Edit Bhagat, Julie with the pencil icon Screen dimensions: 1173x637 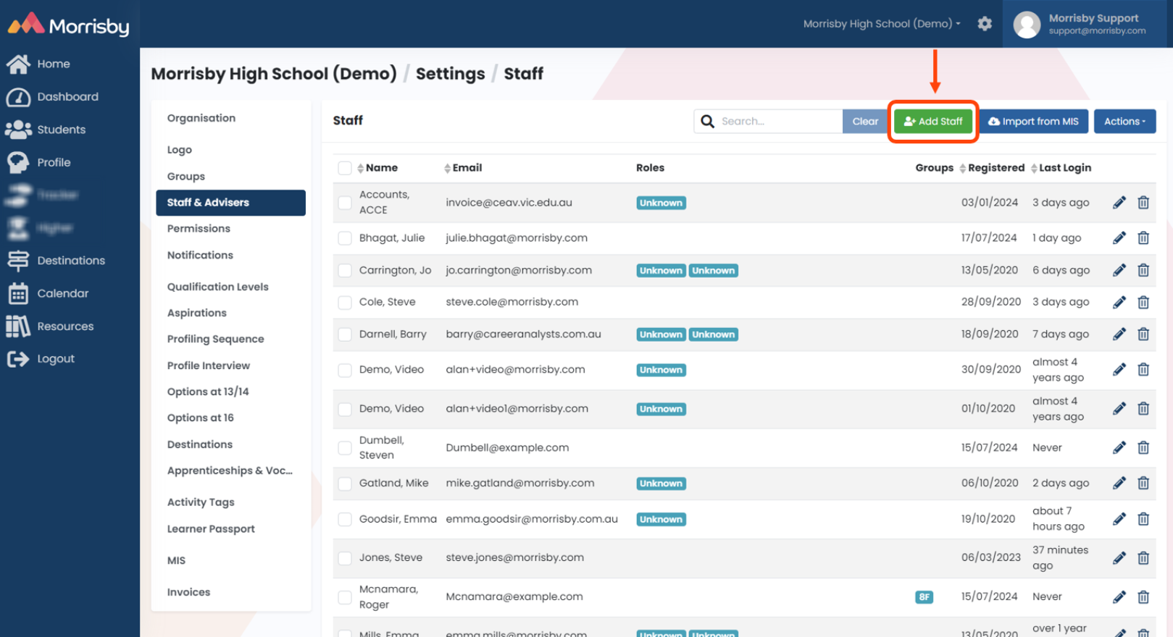coord(1119,238)
